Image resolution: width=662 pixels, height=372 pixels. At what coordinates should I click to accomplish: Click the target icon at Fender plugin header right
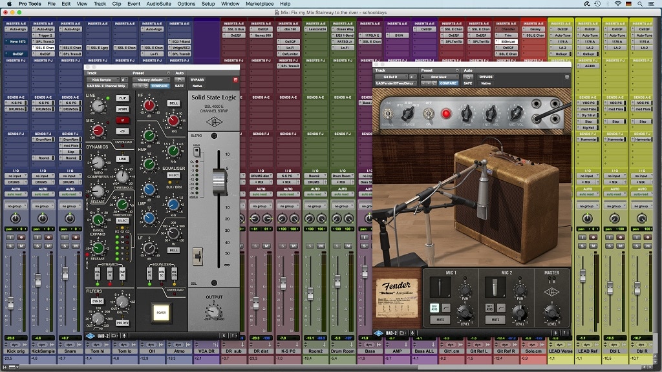pyautogui.click(x=566, y=77)
